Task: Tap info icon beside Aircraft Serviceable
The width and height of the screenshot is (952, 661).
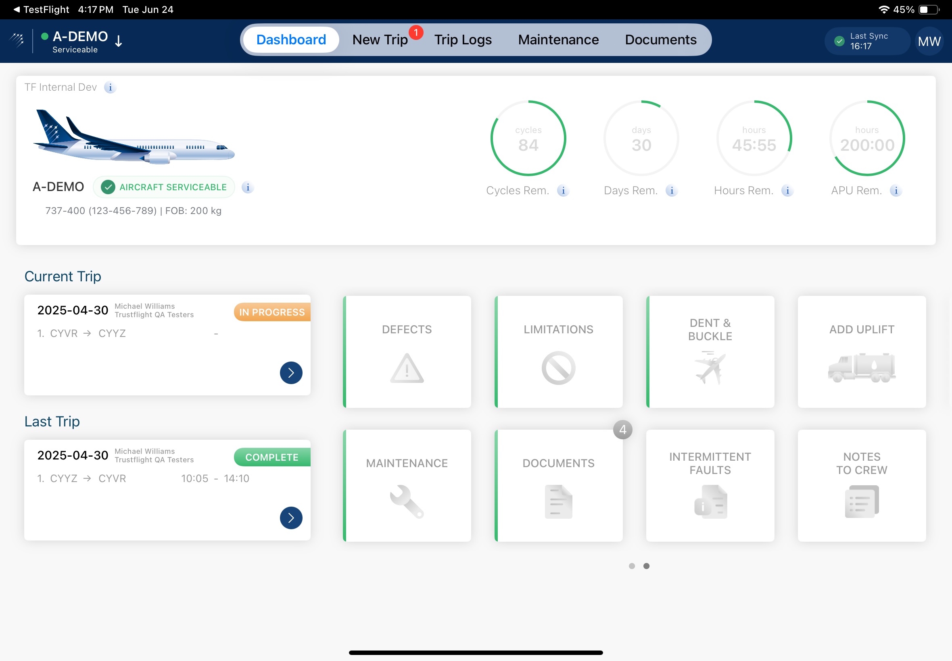Action: click(x=248, y=187)
